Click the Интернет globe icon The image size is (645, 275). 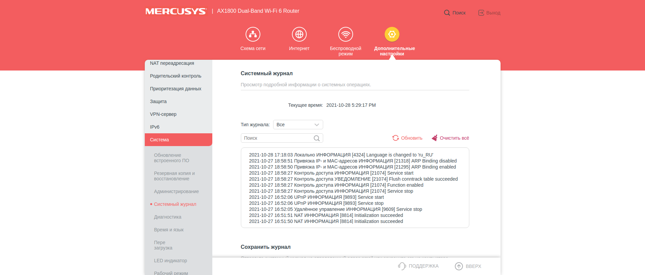coord(299,34)
